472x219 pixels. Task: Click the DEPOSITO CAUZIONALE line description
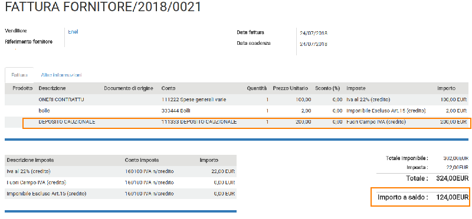tap(67, 122)
